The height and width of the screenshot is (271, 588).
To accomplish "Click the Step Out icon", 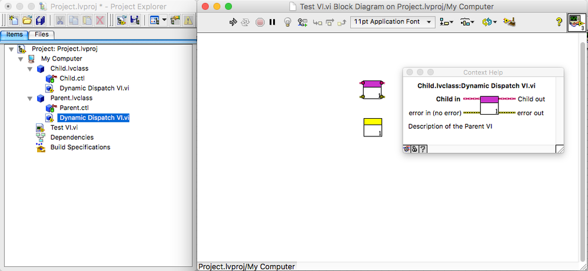I will pyautogui.click(x=341, y=22).
